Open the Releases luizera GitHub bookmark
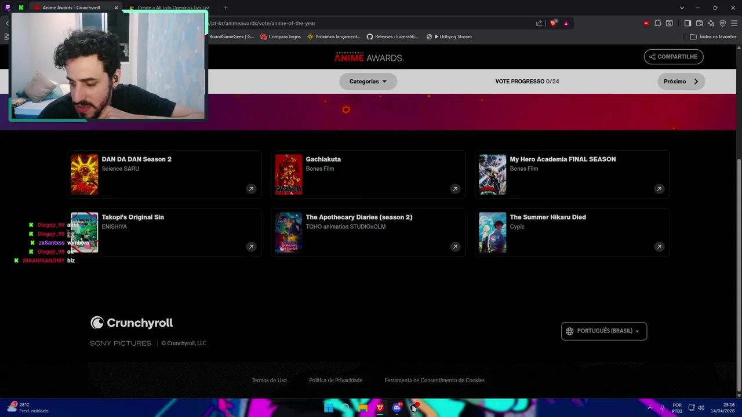 [x=392, y=36]
